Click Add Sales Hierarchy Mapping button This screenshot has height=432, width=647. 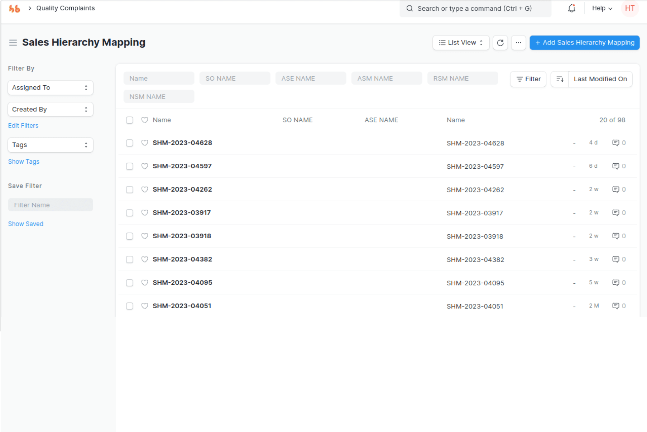point(584,43)
